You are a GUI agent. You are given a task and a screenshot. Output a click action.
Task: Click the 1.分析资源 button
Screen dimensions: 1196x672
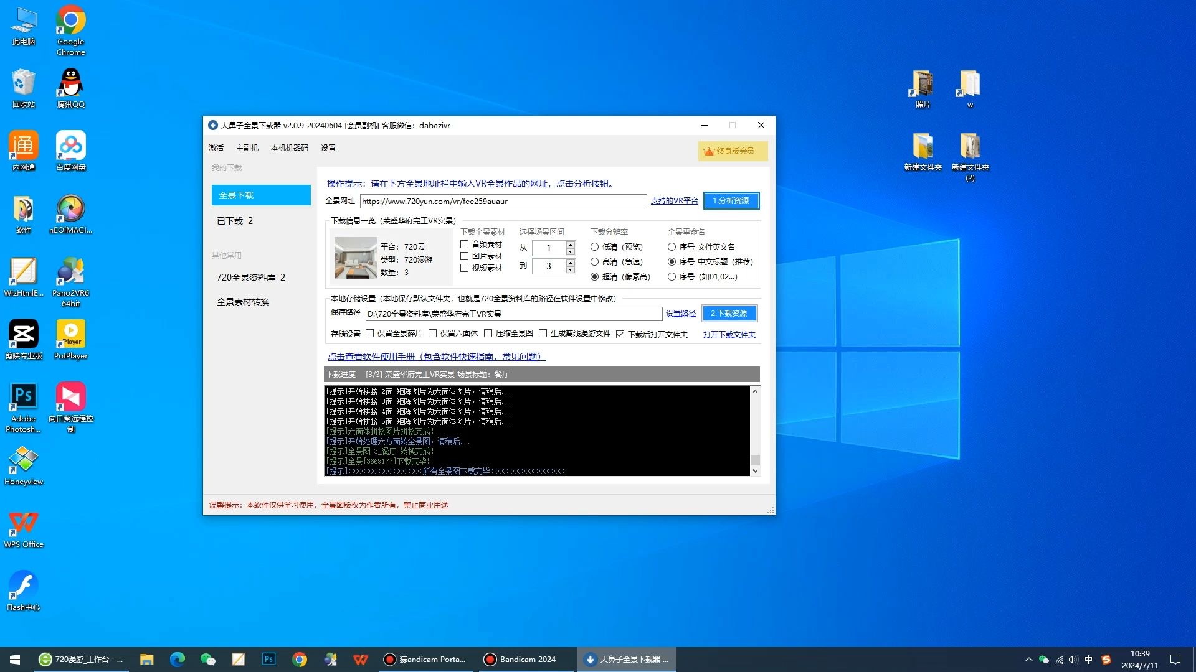[731, 201]
